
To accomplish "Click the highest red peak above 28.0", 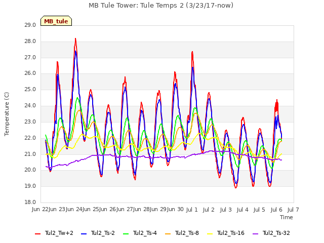I will [x=75, y=38].
